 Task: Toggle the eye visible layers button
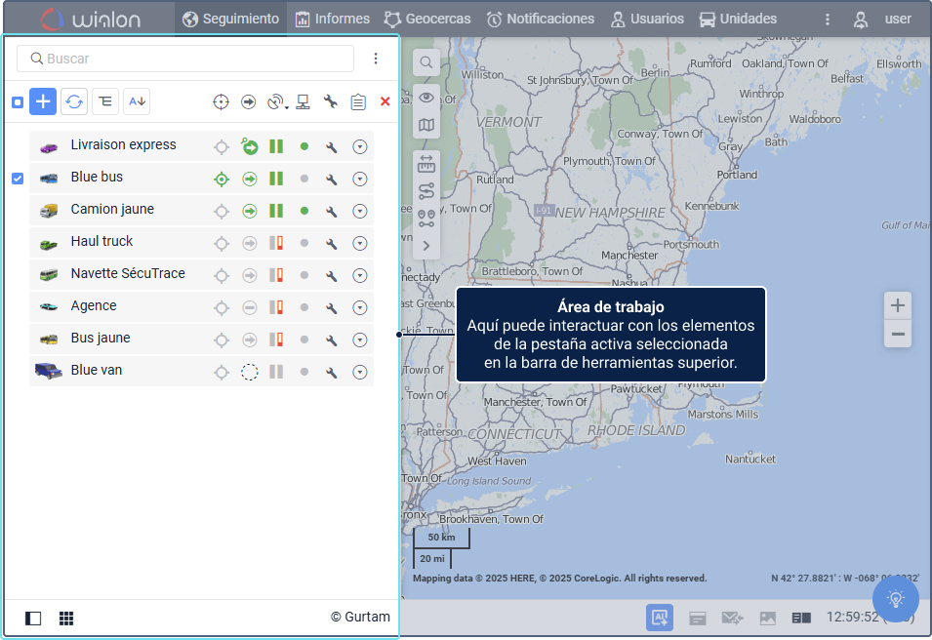point(426,98)
